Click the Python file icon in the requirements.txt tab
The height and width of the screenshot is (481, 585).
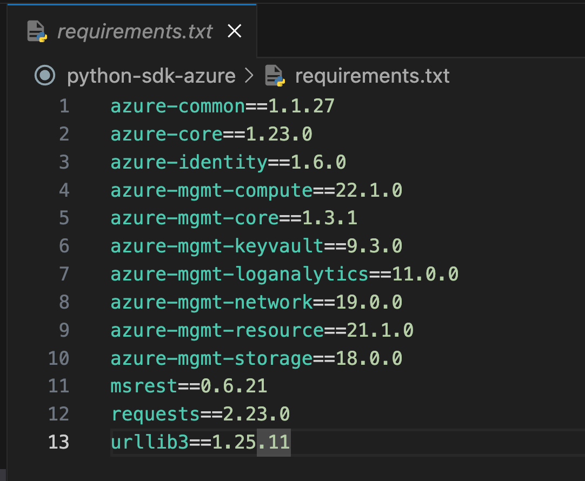(37, 32)
